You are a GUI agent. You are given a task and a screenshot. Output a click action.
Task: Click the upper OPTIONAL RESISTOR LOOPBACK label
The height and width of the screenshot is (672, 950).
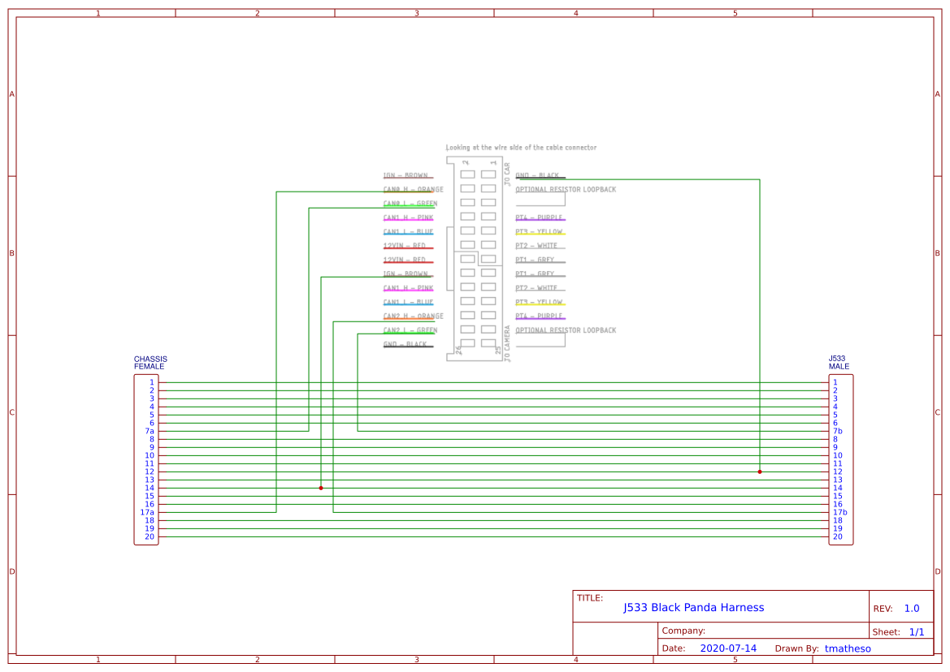pos(566,188)
